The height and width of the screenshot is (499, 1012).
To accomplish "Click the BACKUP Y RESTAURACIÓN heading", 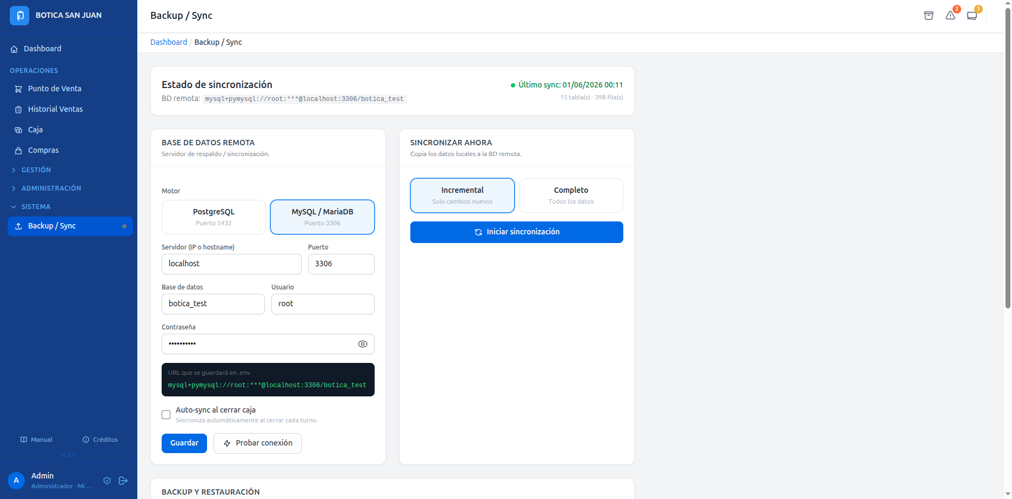I will pyautogui.click(x=211, y=492).
